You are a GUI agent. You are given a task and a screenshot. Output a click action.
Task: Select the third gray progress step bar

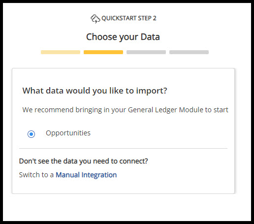tap(146, 52)
